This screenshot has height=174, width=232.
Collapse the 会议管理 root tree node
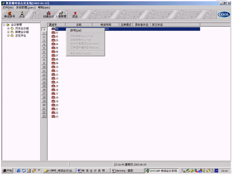click(4, 25)
